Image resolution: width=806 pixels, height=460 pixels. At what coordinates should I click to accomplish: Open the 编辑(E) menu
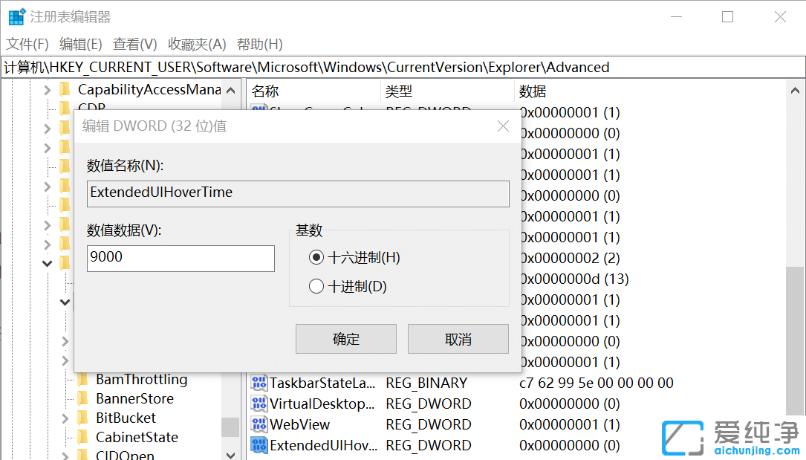79,44
